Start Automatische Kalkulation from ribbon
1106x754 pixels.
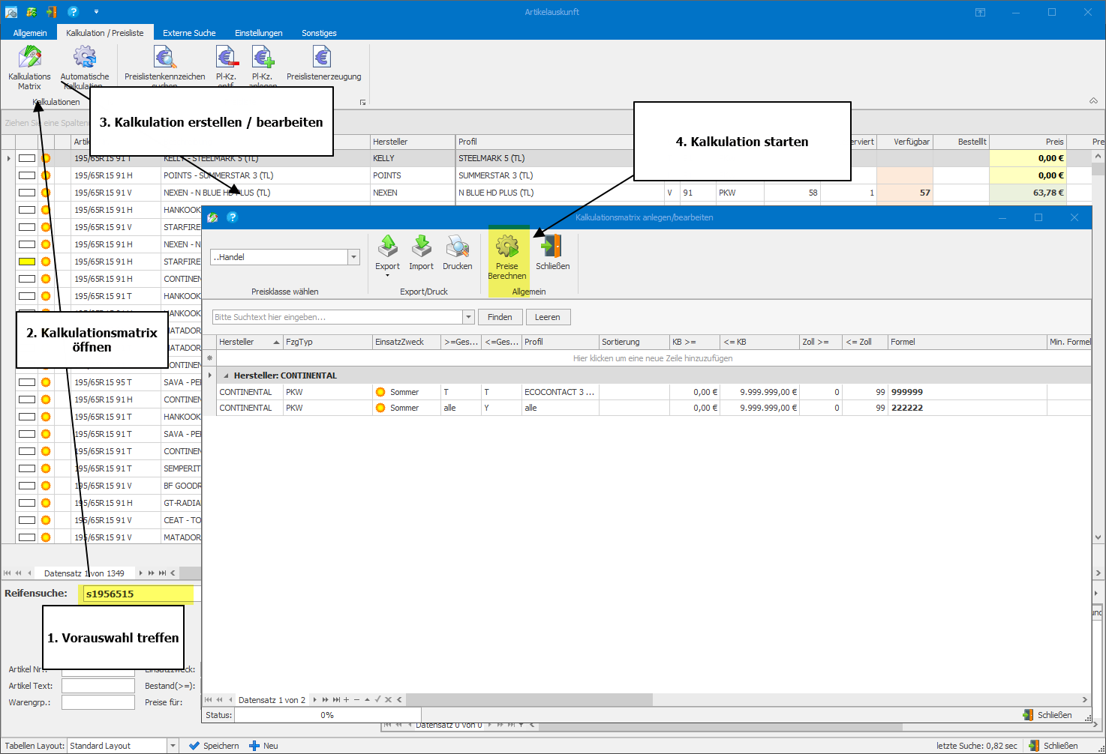[85, 67]
